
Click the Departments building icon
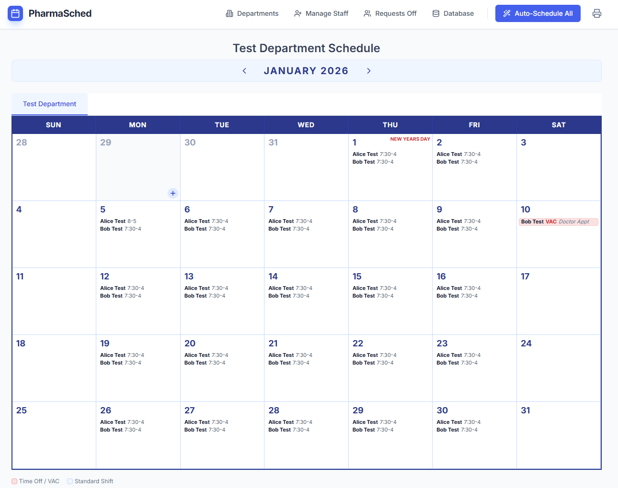229,13
